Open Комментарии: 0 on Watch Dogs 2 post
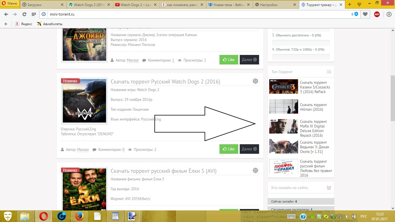 pyautogui.click(x=111, y=150)
